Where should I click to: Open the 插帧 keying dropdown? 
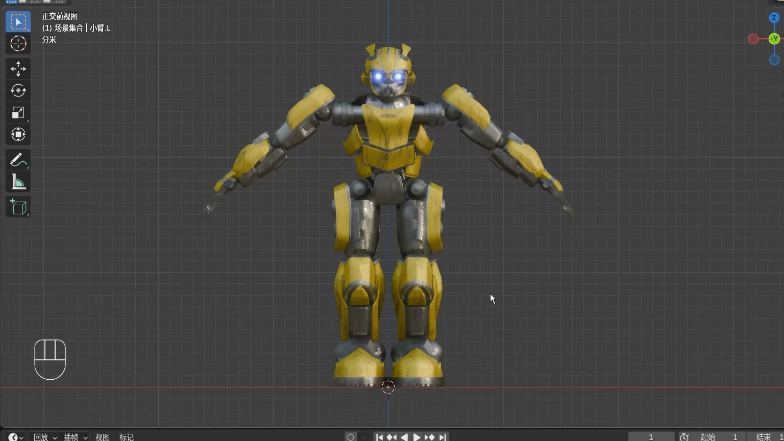point(75,437)
